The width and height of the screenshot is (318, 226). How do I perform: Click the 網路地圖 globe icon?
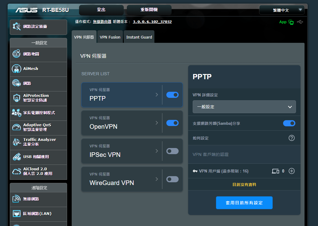click(x=16, y=54)
